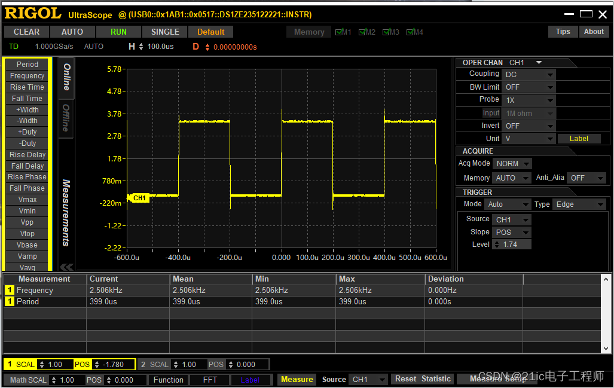Open Tips
The image size is (614, 388).
pyautogui.click(x=563, y=32)
